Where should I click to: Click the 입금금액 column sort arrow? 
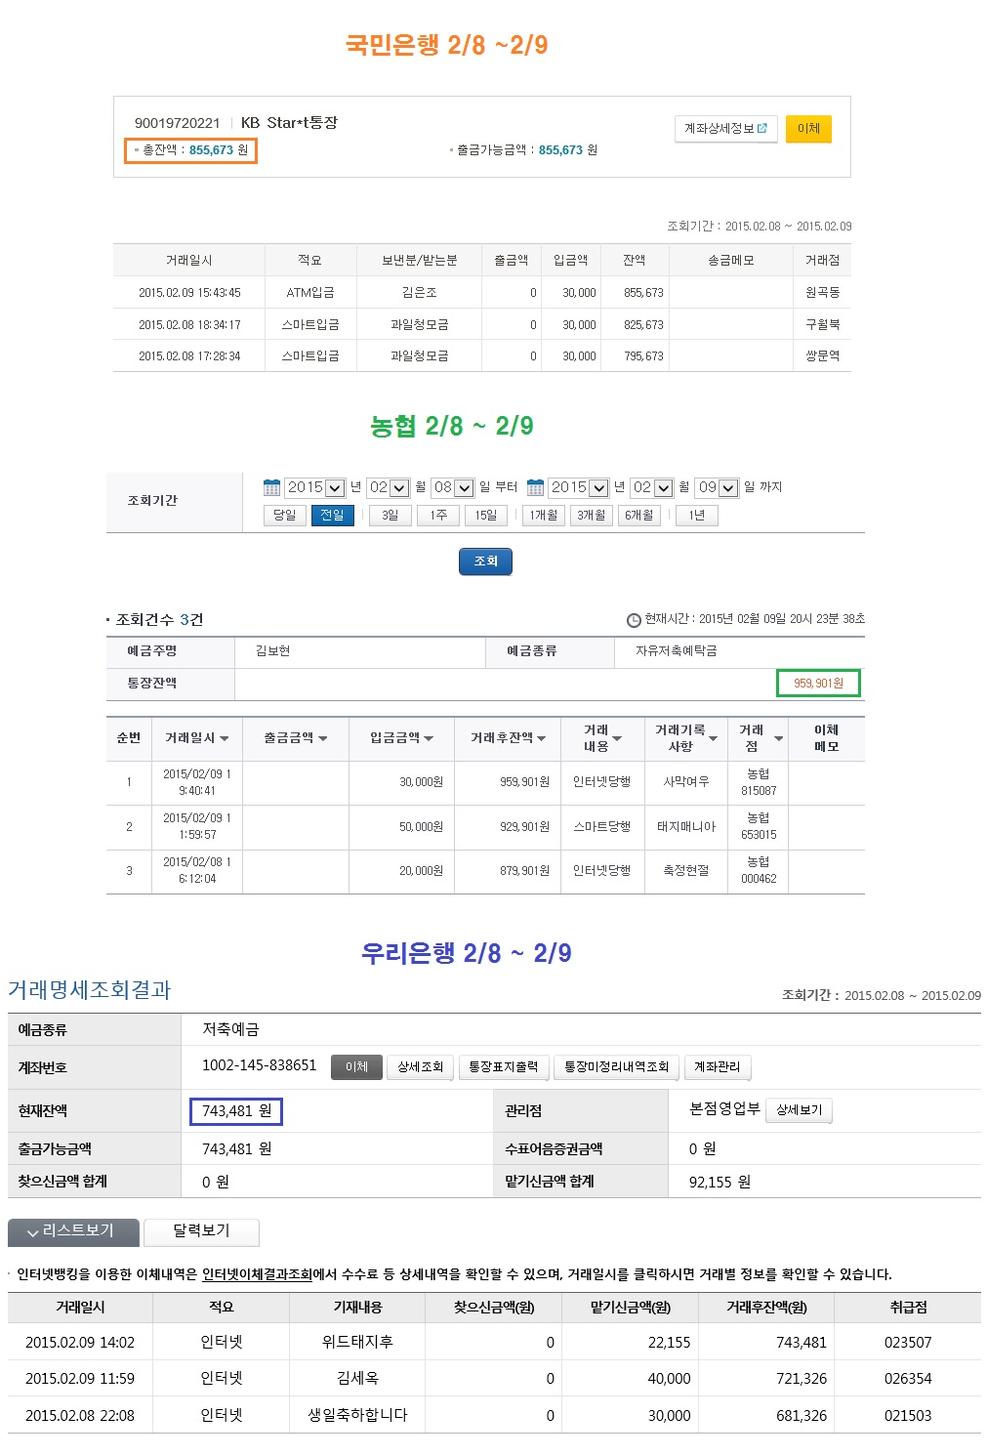tap(429, 739)
